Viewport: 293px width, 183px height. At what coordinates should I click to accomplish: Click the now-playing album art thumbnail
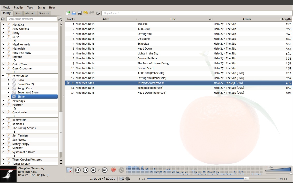(x=9, y=174)
